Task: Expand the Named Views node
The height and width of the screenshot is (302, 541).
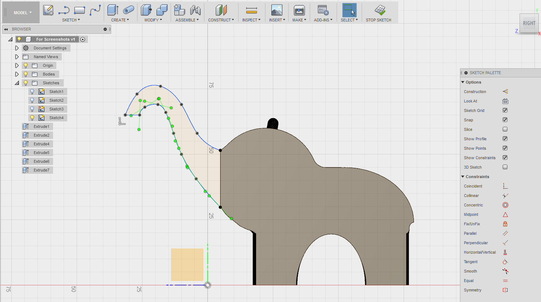Action: [17, 57]
